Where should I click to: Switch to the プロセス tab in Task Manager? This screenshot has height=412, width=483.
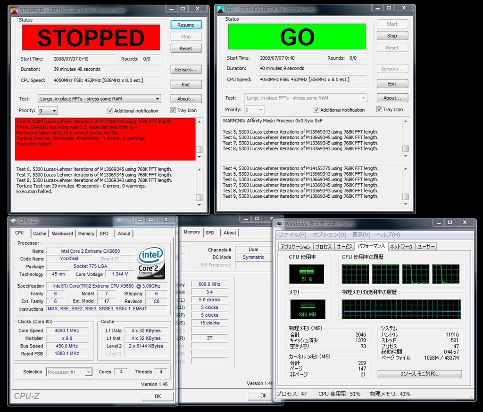click(x=324, y=247)
